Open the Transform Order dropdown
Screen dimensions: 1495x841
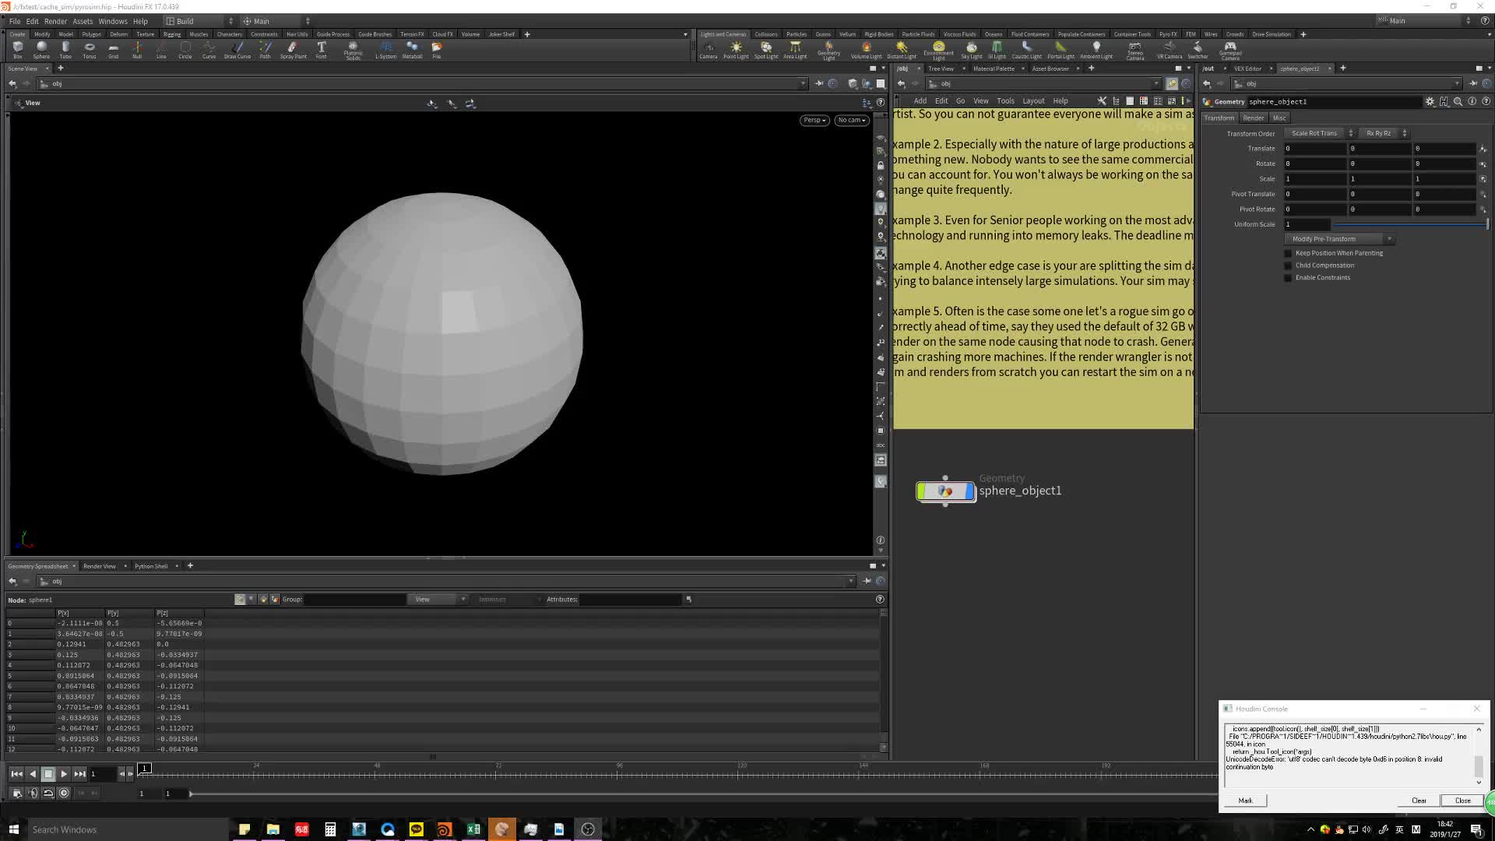pos(1319,133)
